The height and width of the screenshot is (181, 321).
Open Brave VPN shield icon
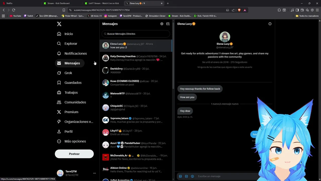tap(312, 10)
